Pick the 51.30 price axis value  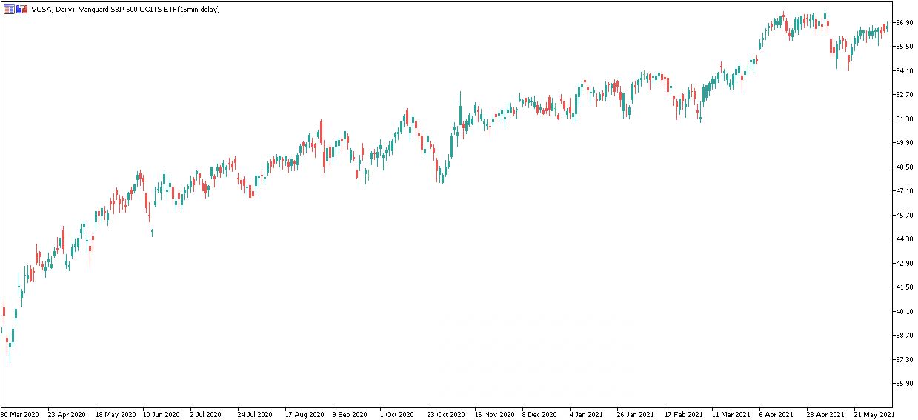click(x=904, y=119)
